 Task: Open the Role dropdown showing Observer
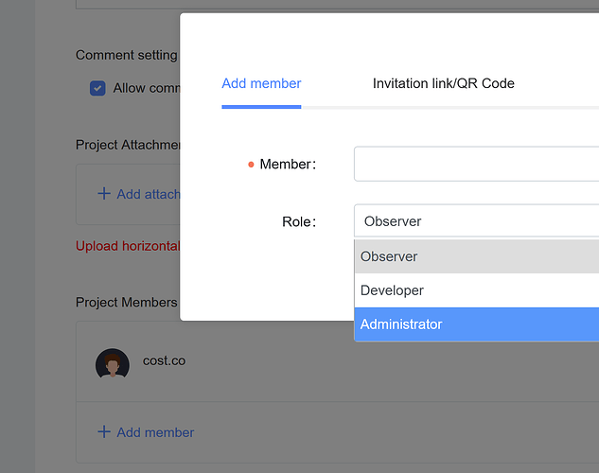point(476,221)
